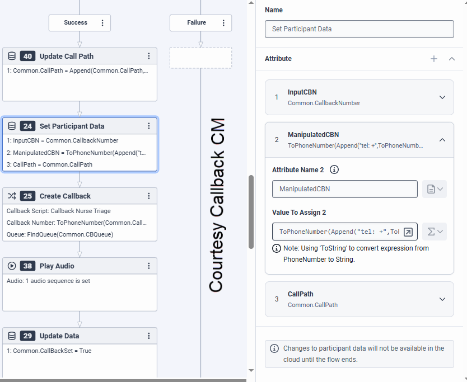Open Success path options menu
467x382 pixels.
(102, 23)
